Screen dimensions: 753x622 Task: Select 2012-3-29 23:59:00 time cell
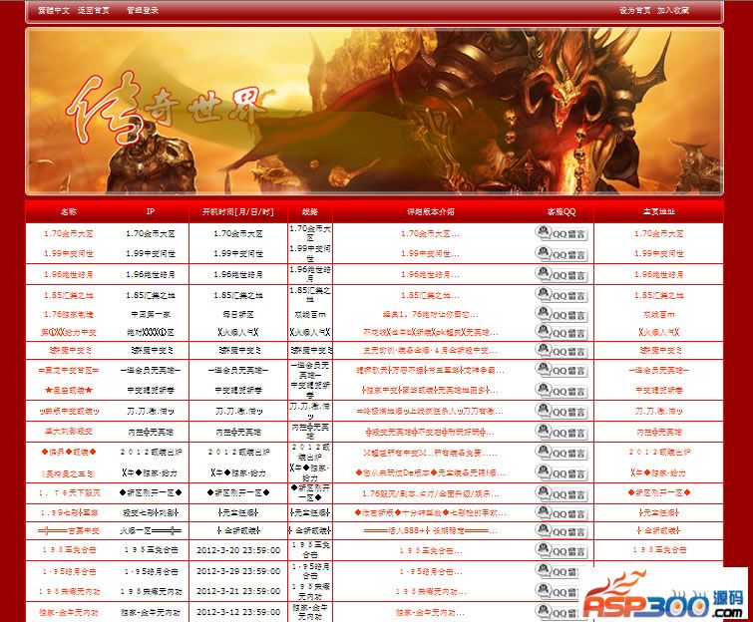pyautogui.click(x=238, y=571)
